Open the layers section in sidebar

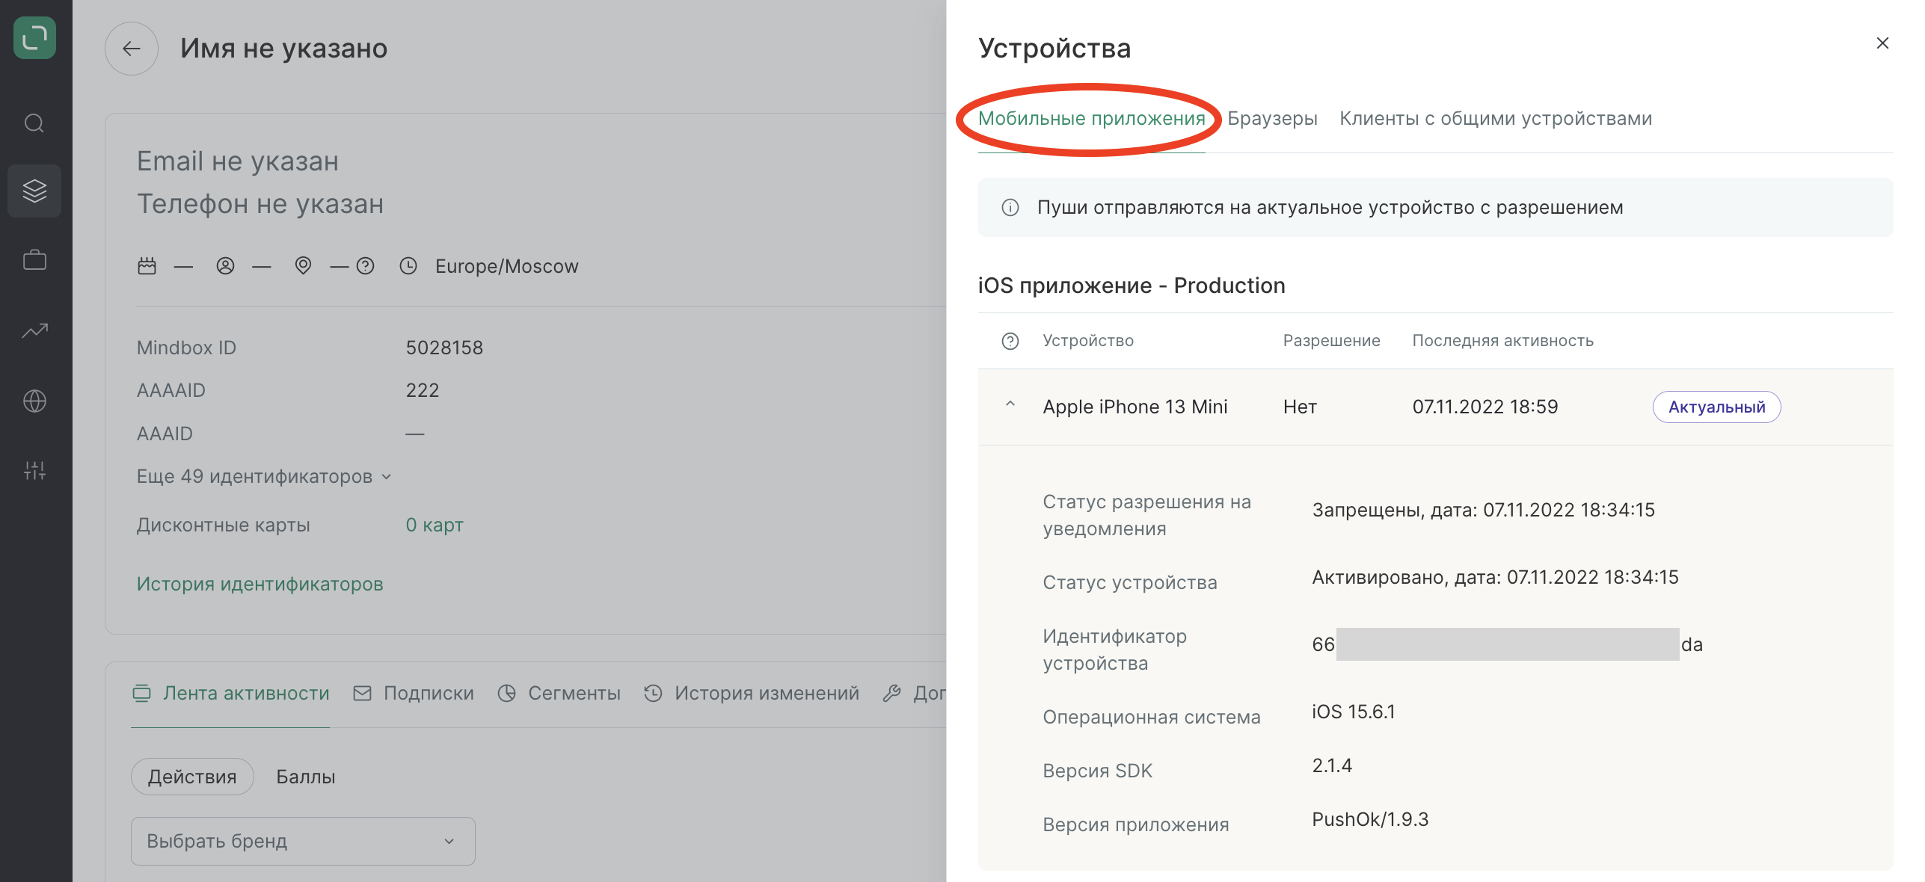click(x=34, y=191)
